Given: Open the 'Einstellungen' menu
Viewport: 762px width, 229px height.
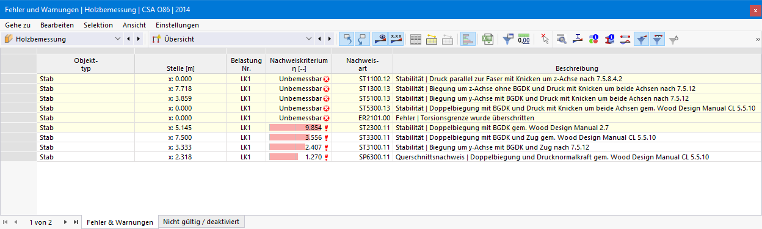Looking at the screenshot, I should point(177,25).
